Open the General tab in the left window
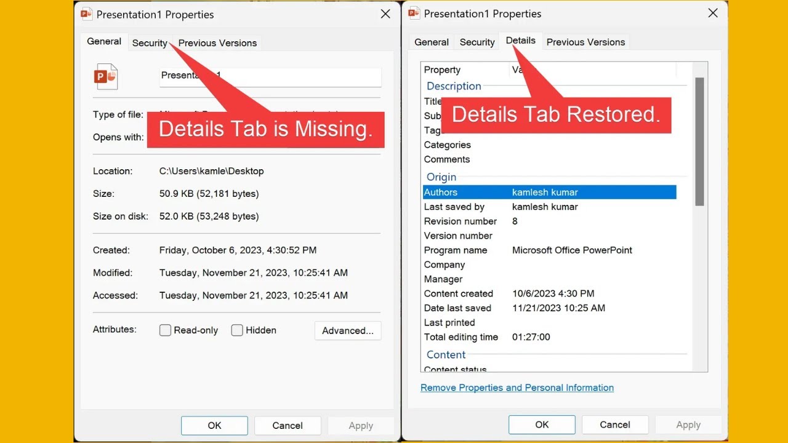Viewport: 788px width, 443px height. [104, 42]
